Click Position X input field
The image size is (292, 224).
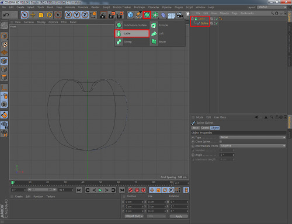[x=134, y=202]
